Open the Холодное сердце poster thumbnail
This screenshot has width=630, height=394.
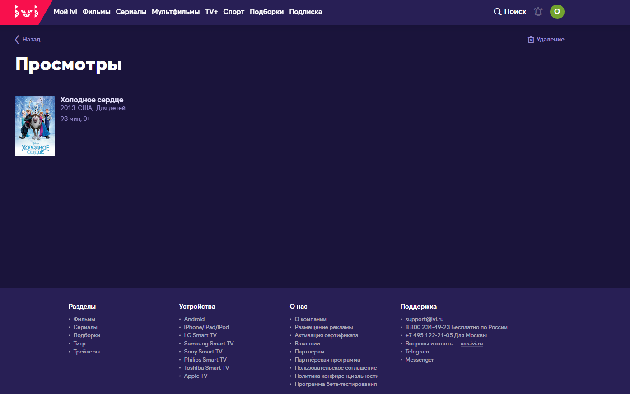35,126
